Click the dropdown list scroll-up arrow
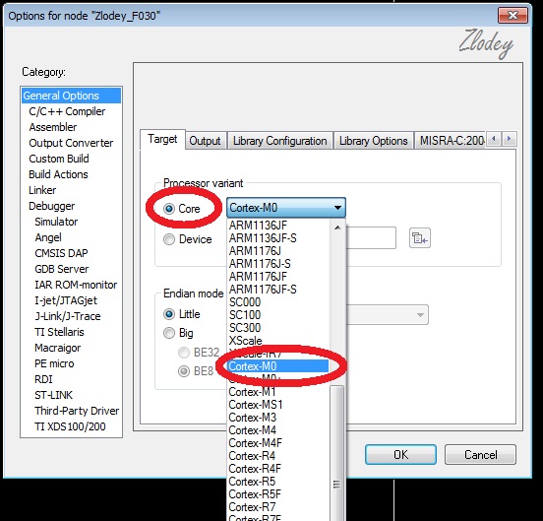Viewport: 543px width, 521px height. click(337, 228)
